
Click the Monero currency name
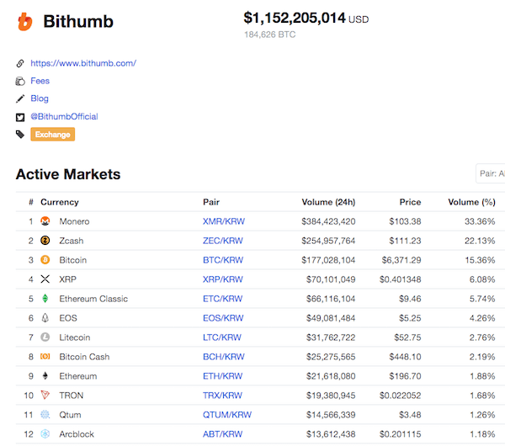point(74,221)
